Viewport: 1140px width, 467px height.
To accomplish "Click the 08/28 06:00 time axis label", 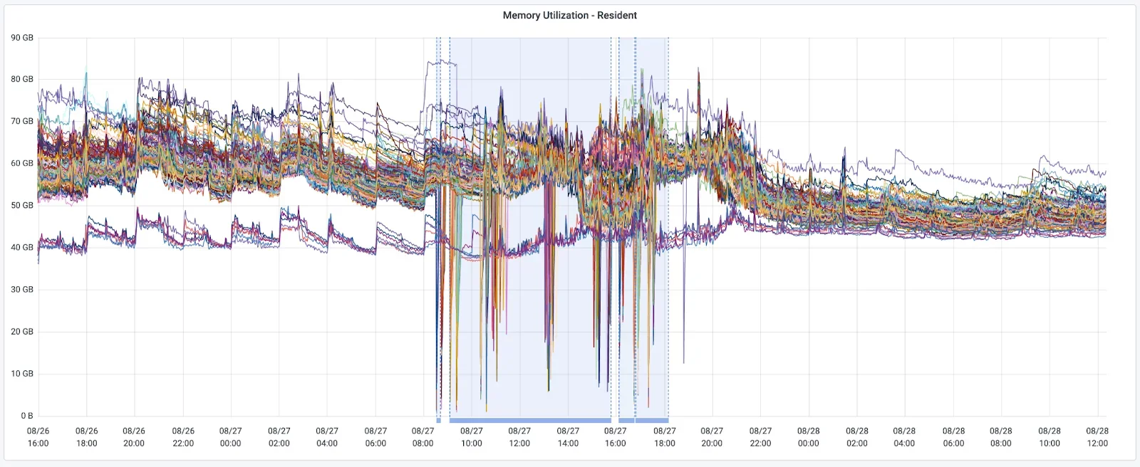I will pos(953,437).
